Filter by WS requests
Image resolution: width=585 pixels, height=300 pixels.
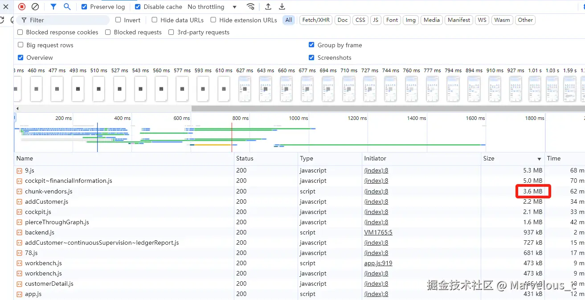click(x=482, y=20)
